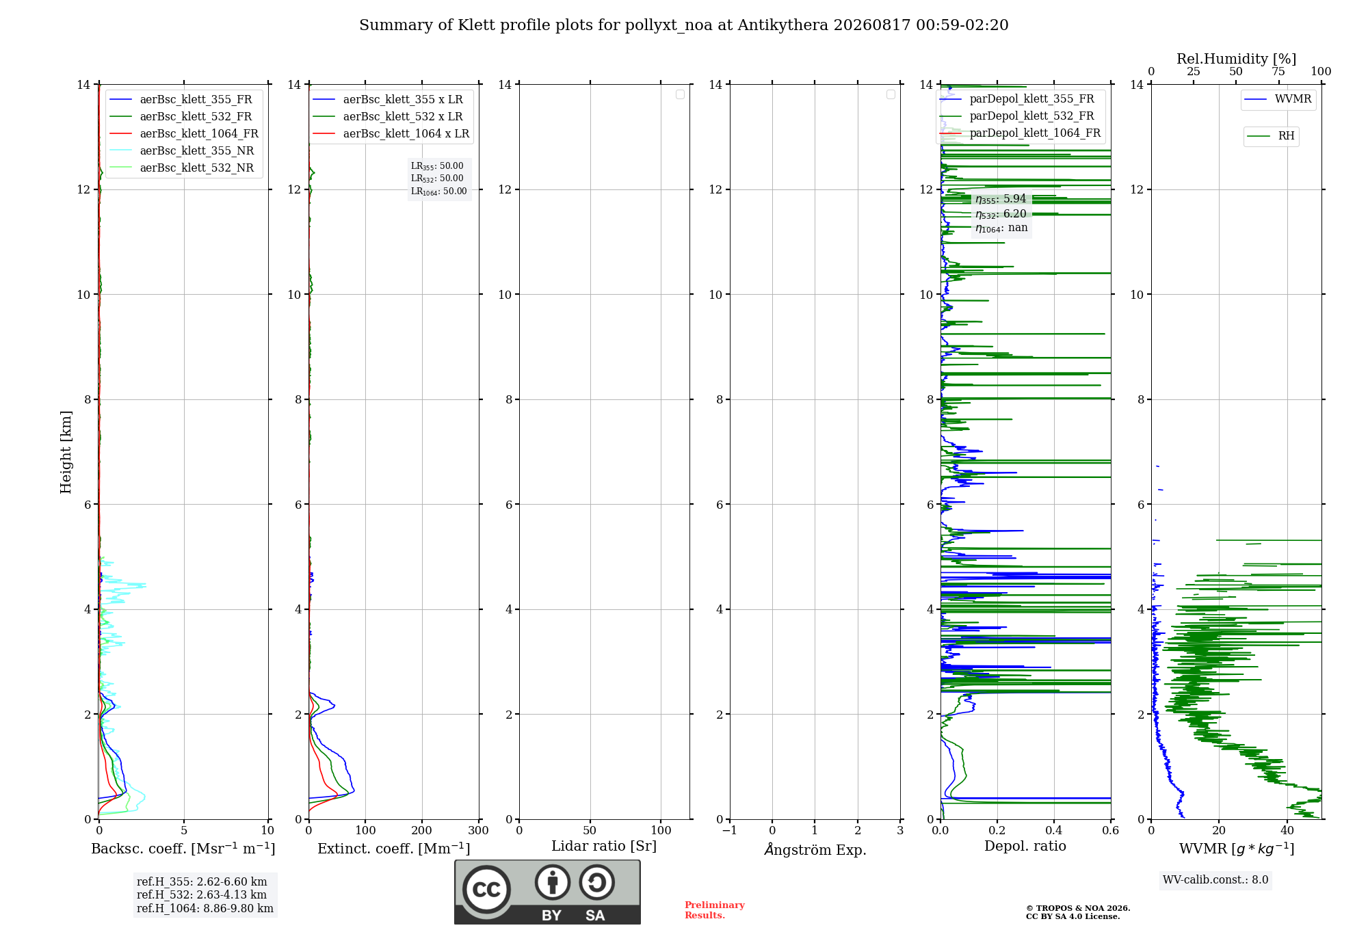The width and height of the screenshot is (1368, 930).
Task: Click the 'CC BY SA 4.0 License.' text
Action: click(1073, 917)
